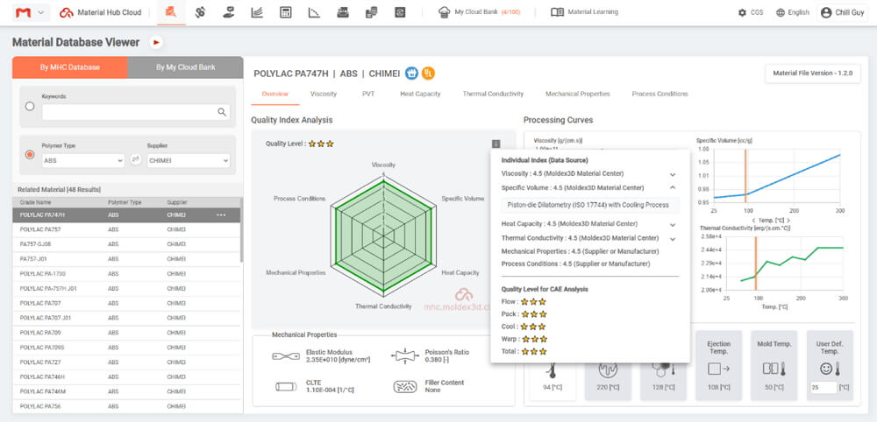The image size is (877, 422).
Task: Click the hand-holding icon in top toolbar
Action: pos(229,12)
